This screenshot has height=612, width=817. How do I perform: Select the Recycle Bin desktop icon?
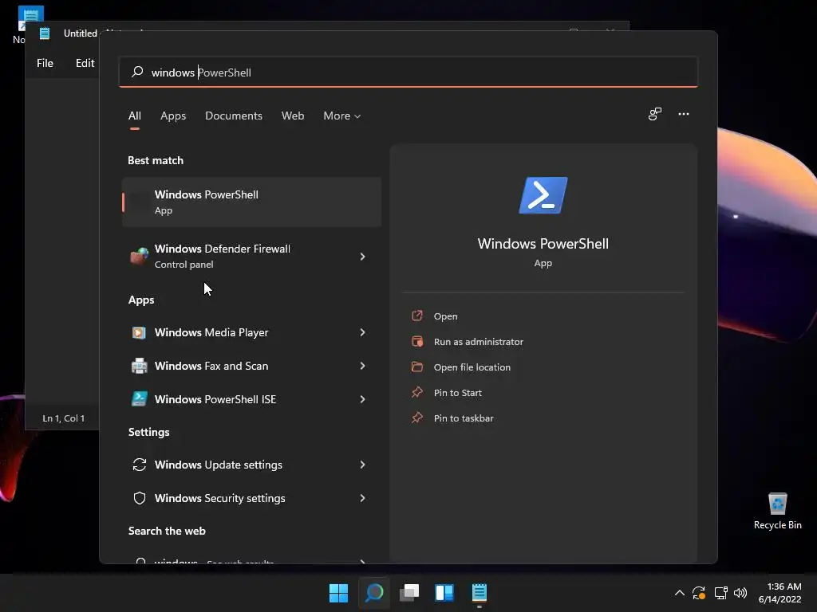(777, 511)
